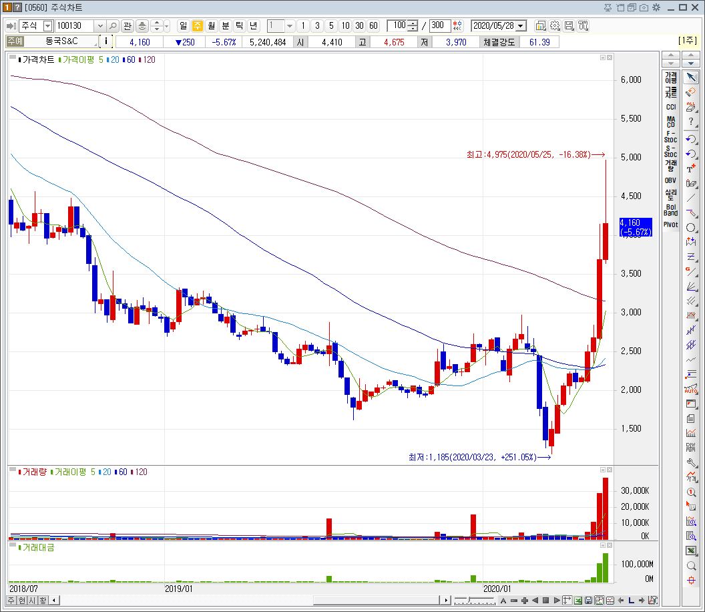Viewport: 705px width, 612px height.
Task: Click the search magnifier next to stock code
Action: (113, 26)
